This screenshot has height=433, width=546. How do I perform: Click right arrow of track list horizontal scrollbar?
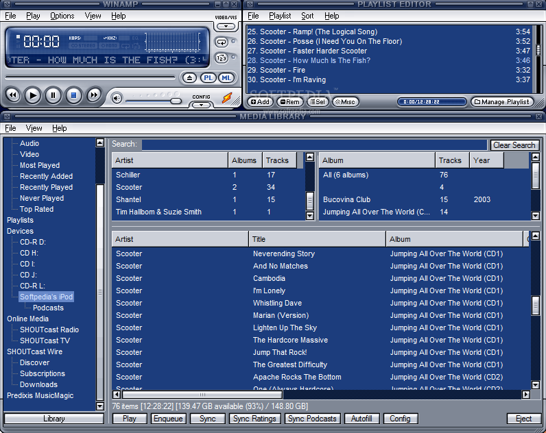[526, 395]
